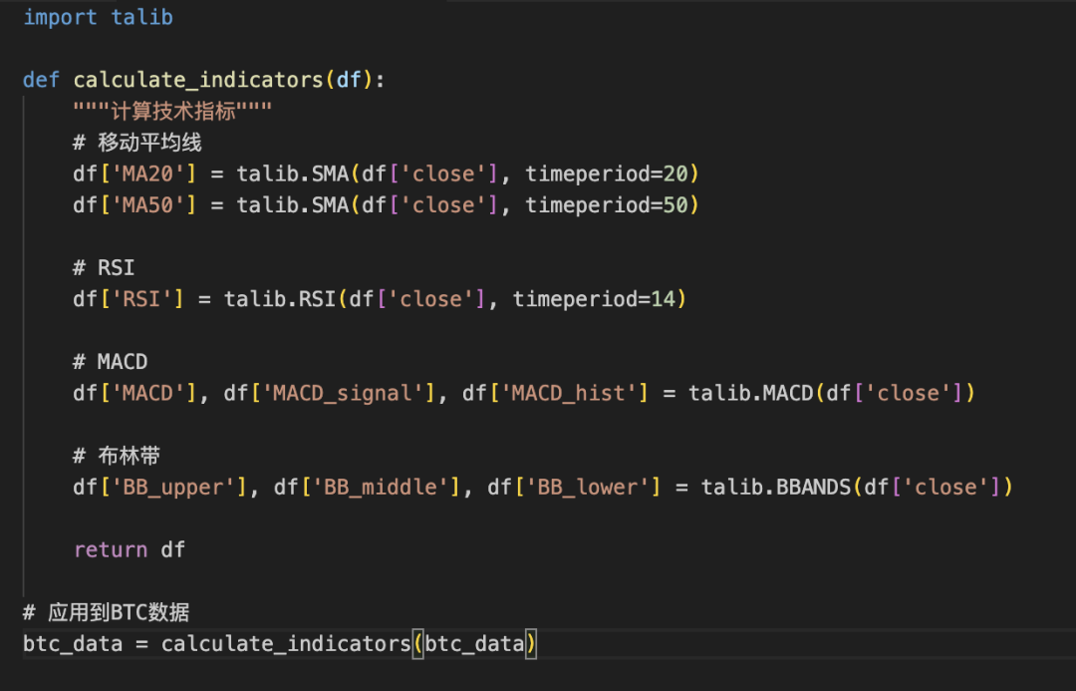Click the timeperiod=20 argument
The width and height of the screenshot is (1076, 691).
pos(607,173)
